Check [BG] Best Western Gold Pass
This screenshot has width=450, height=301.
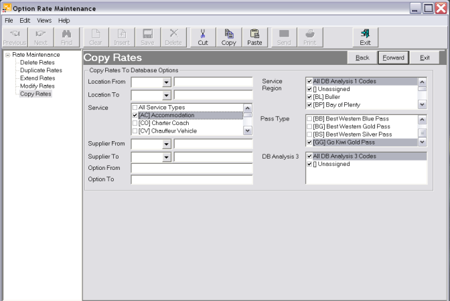point(309,126)
